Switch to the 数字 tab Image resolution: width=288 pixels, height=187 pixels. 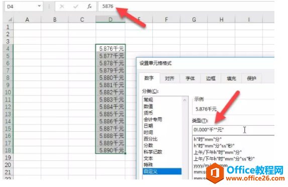pyautogui.click(x=149, y=78)
